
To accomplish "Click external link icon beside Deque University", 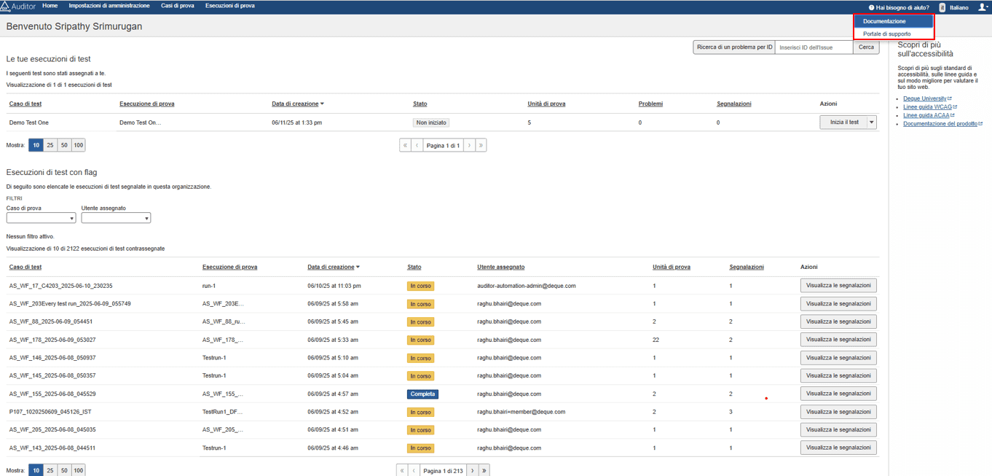I will (x=950, y=98).
